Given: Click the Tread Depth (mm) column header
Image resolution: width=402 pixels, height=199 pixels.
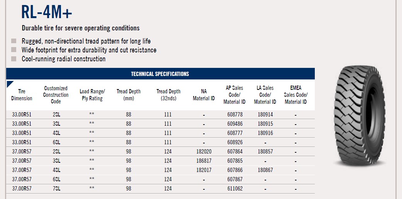Looking at the screenshot, I should click(128, 95).
